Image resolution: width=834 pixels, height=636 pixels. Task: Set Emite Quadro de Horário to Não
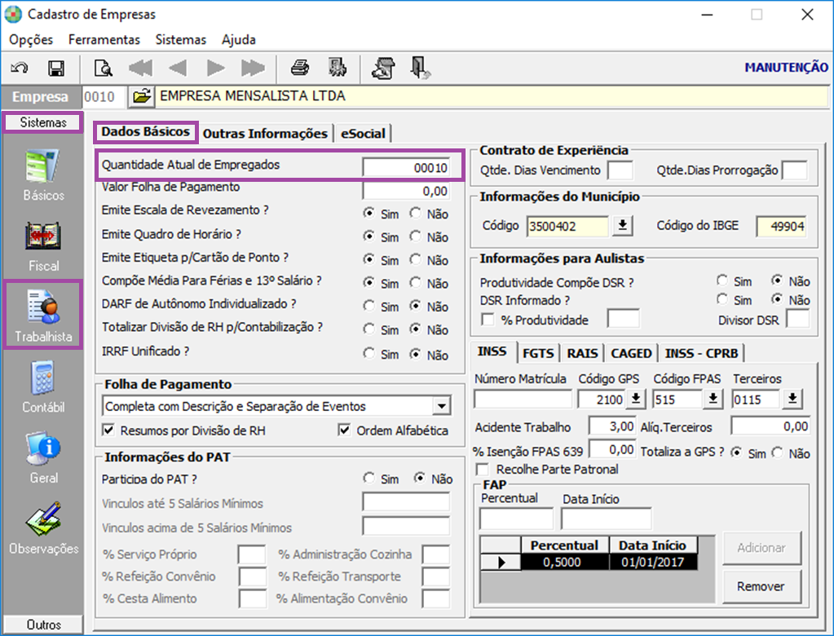click(x=416, y=236)
